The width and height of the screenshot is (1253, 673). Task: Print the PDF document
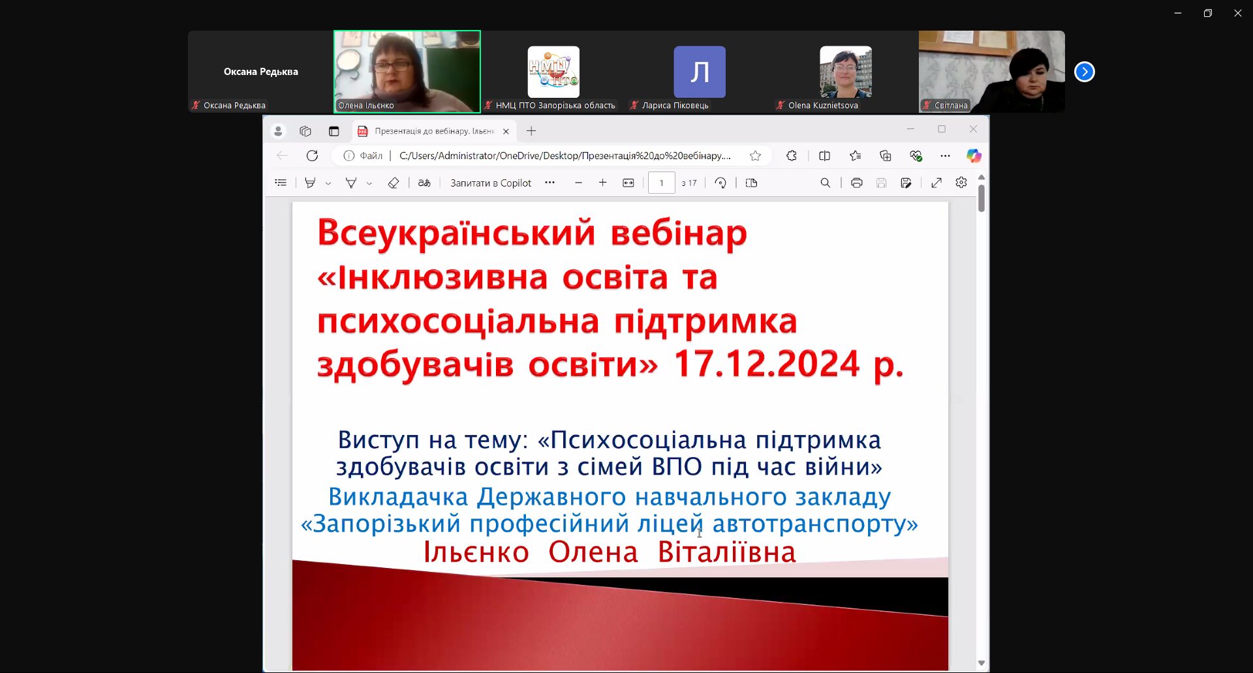coord(856,183)
